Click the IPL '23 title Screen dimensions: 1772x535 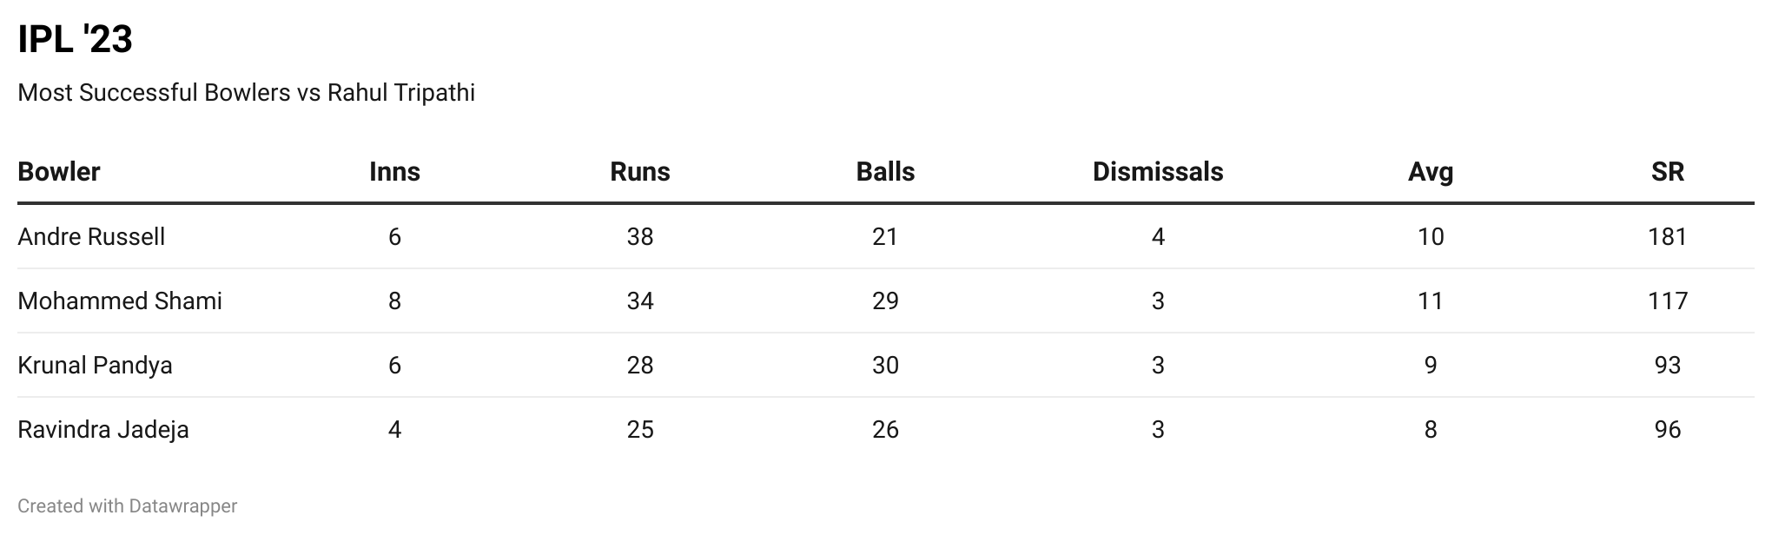[75, 40]
